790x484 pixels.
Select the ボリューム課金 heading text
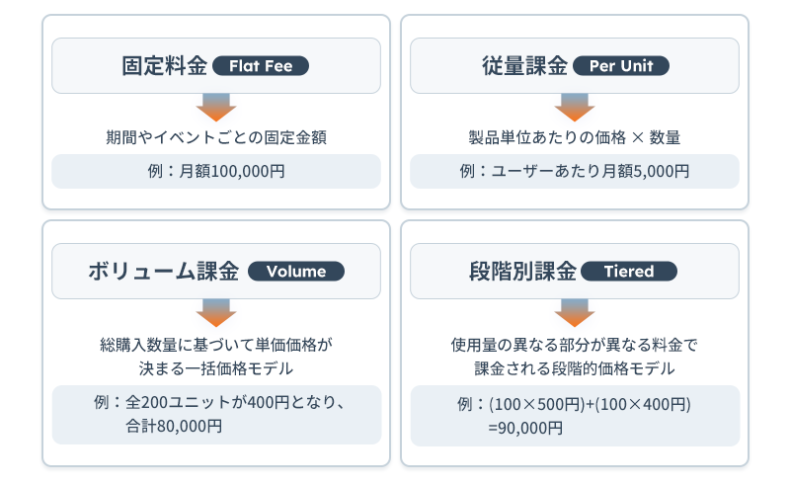pos(164,272)
